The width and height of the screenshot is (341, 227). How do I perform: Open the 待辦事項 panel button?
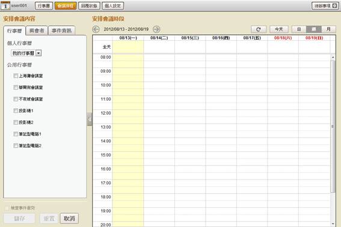click(x=325, y=6)
